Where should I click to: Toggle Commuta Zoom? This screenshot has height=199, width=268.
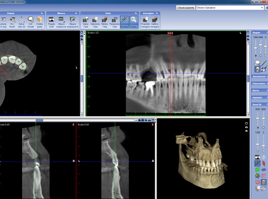click(134, 22)
